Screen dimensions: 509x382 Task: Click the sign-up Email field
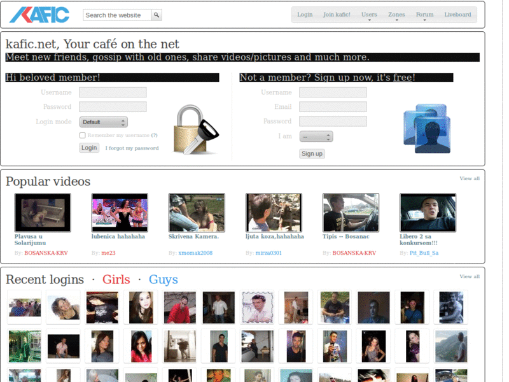(333, 106)
